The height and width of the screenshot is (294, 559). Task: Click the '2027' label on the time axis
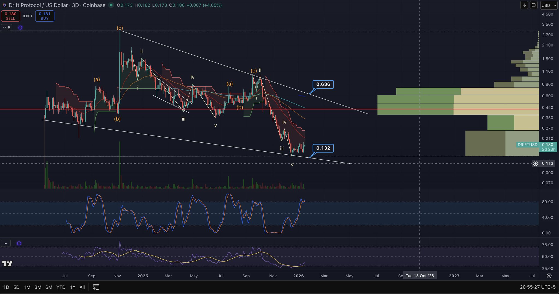(x=454, y=276)
